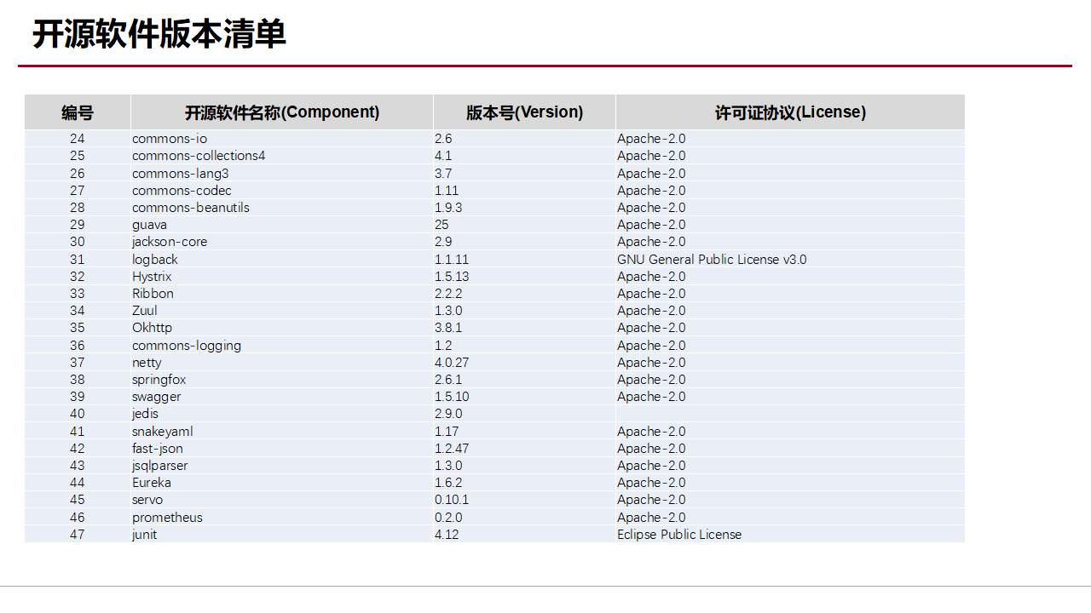Click the Eureka component cell
This screenshot has height=613, width=1091.
282,483
